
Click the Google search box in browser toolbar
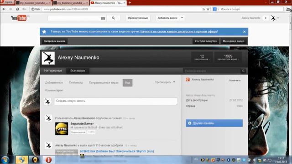[251, 9]
